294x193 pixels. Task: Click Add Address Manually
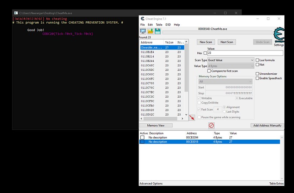coord(267,125)
